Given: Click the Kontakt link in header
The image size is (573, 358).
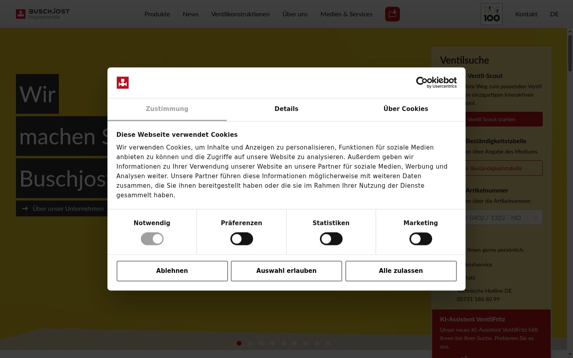Looking at the screenshot, I should [526, 14].
